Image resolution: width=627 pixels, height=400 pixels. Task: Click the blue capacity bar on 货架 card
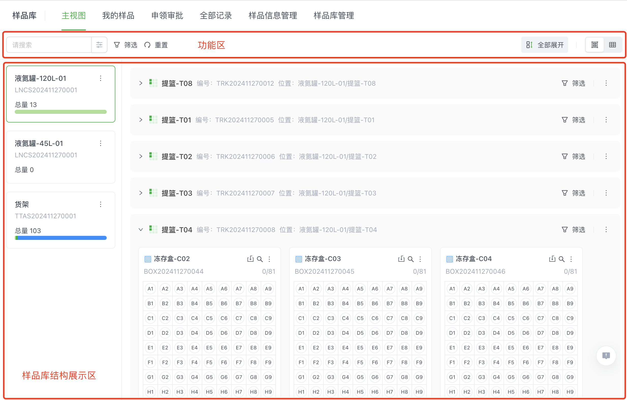[61, 238]
